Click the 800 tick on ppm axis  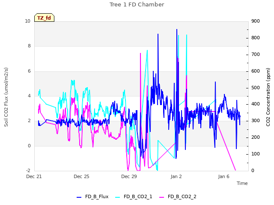(x=256, y=38)
